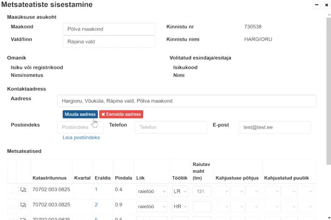Viewport: 331px width, 220px height.
Task: Open first Kahjustuse põhjus dropdown in row 1
Action: tap(222, 191)
